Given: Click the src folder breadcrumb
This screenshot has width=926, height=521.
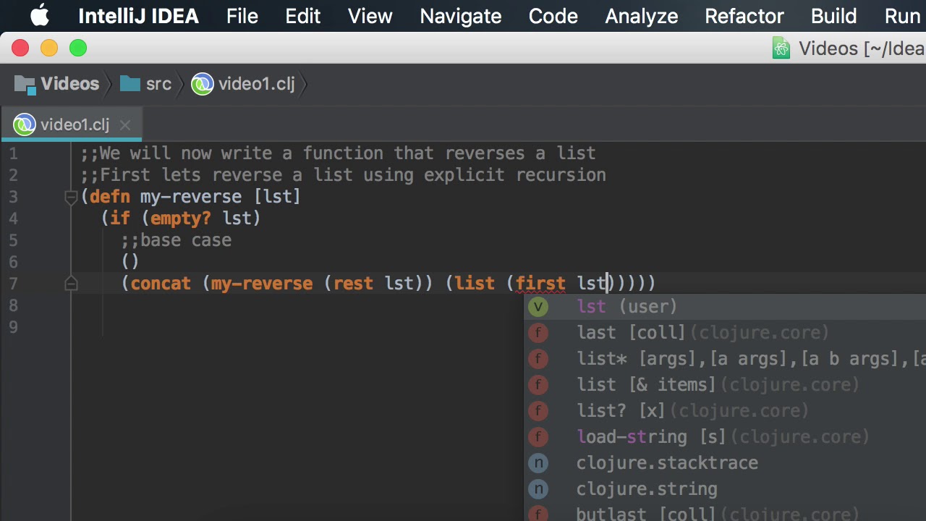Looking at the screenshot, I should coord(159,84).
